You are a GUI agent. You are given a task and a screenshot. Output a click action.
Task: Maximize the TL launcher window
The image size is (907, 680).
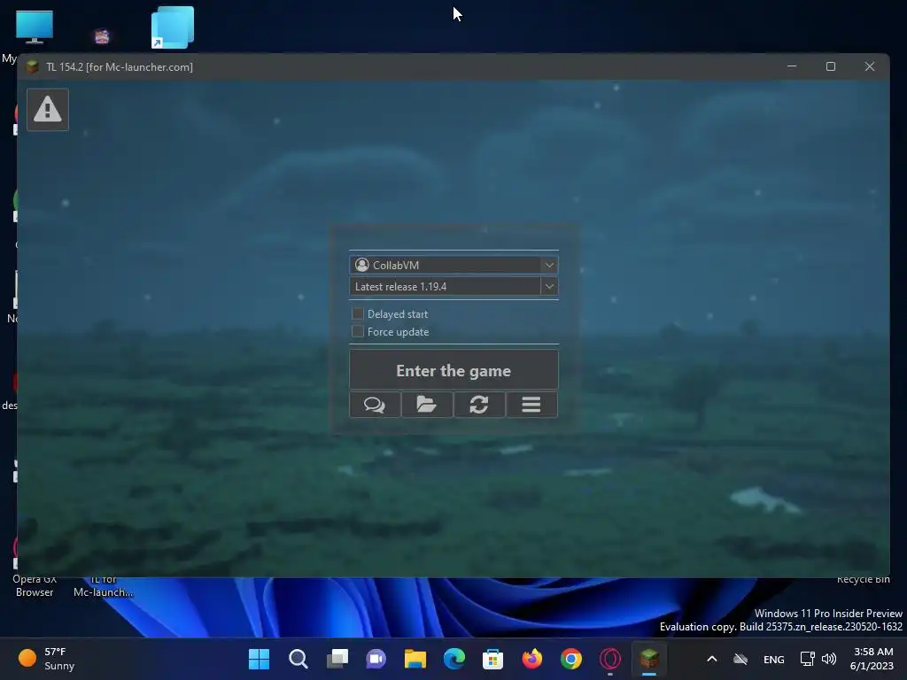[831, 66]
